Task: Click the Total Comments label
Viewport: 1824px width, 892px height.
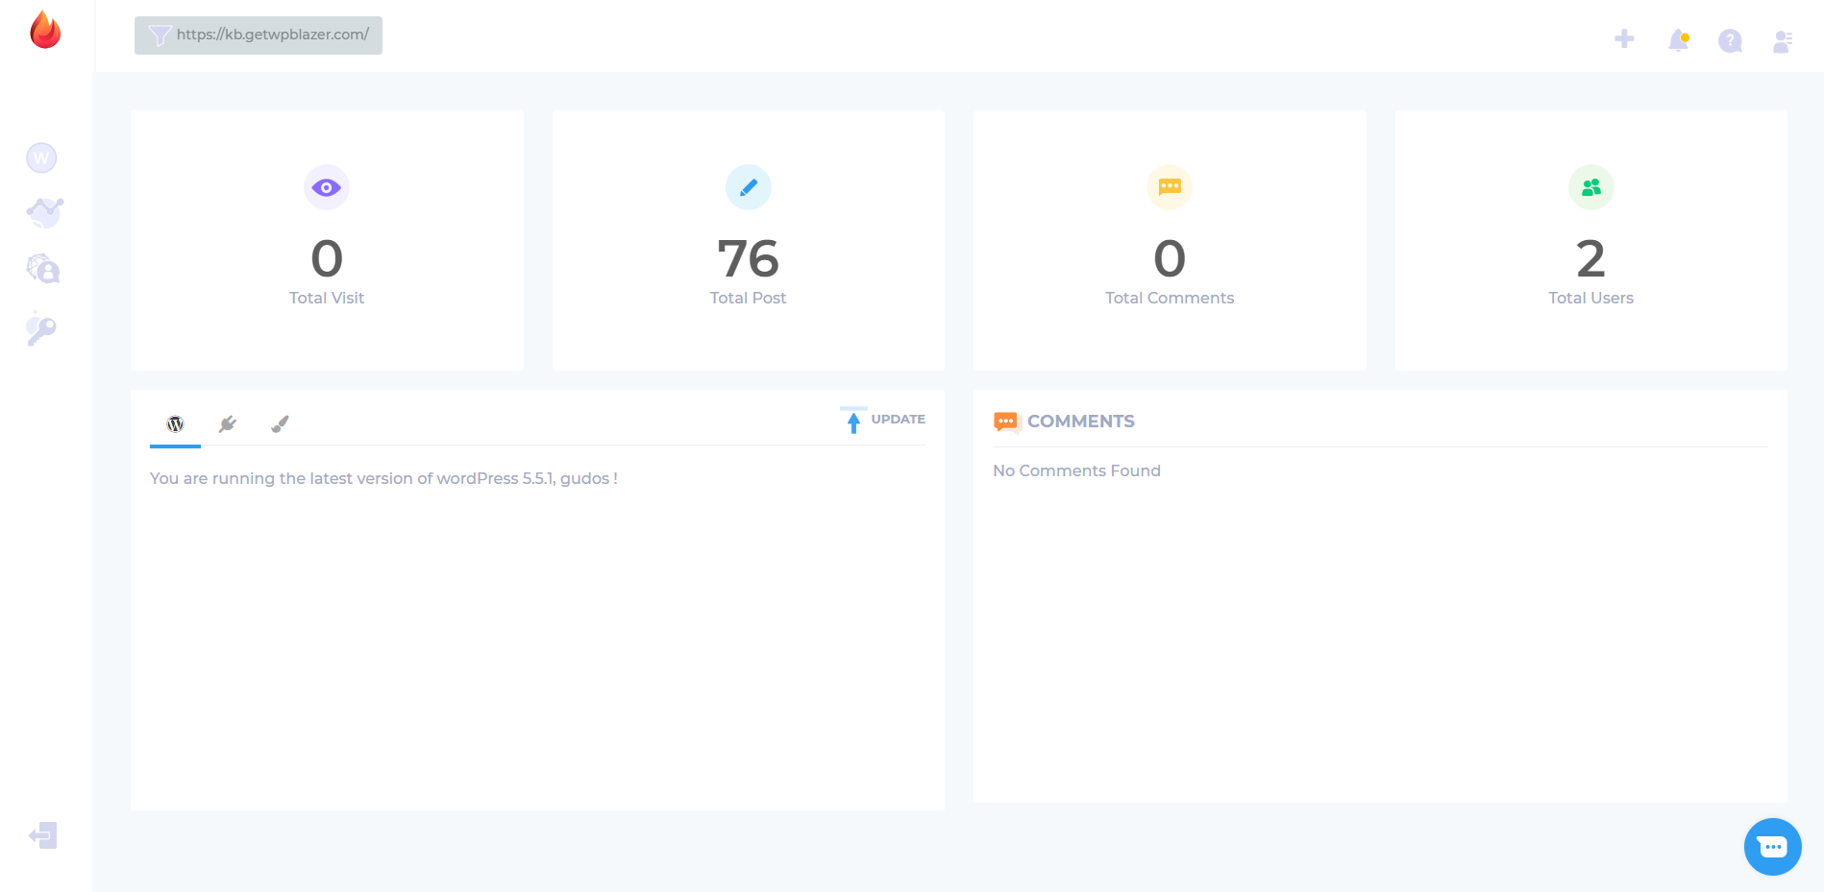Action: click(1170, 298)
